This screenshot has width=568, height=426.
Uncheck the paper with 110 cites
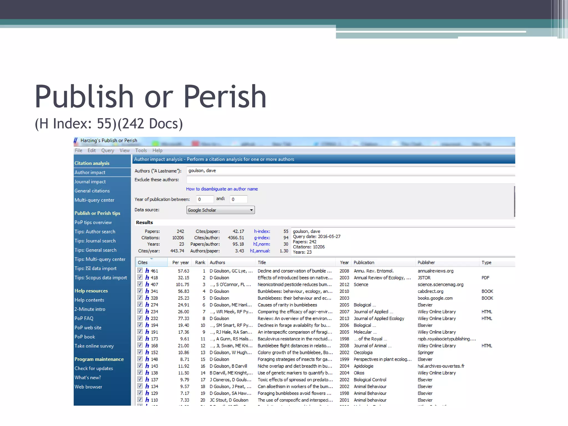point(140,400)
